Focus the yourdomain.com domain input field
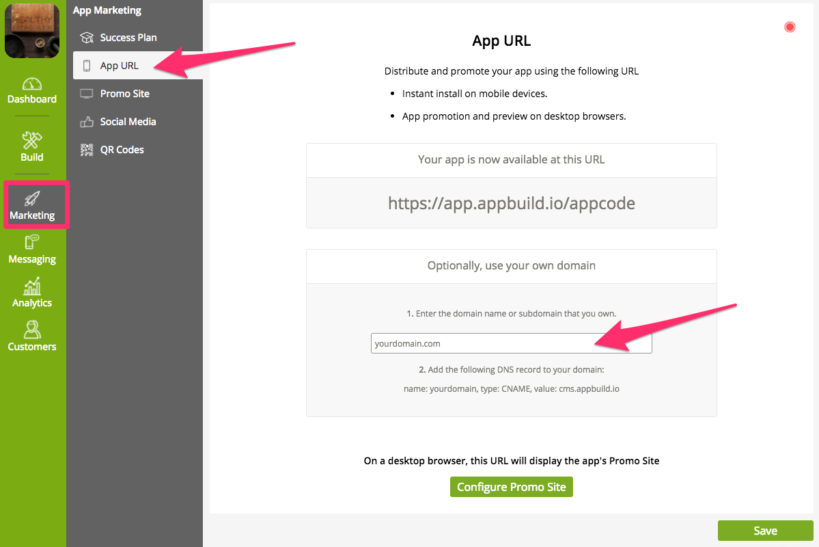Screen dimensions: 819x547 [511, 343]
